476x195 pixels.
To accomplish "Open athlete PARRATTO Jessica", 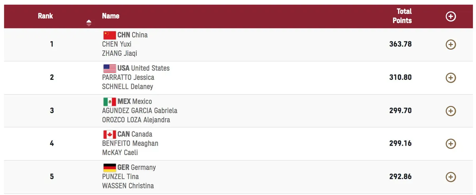I will click(128, 77).
